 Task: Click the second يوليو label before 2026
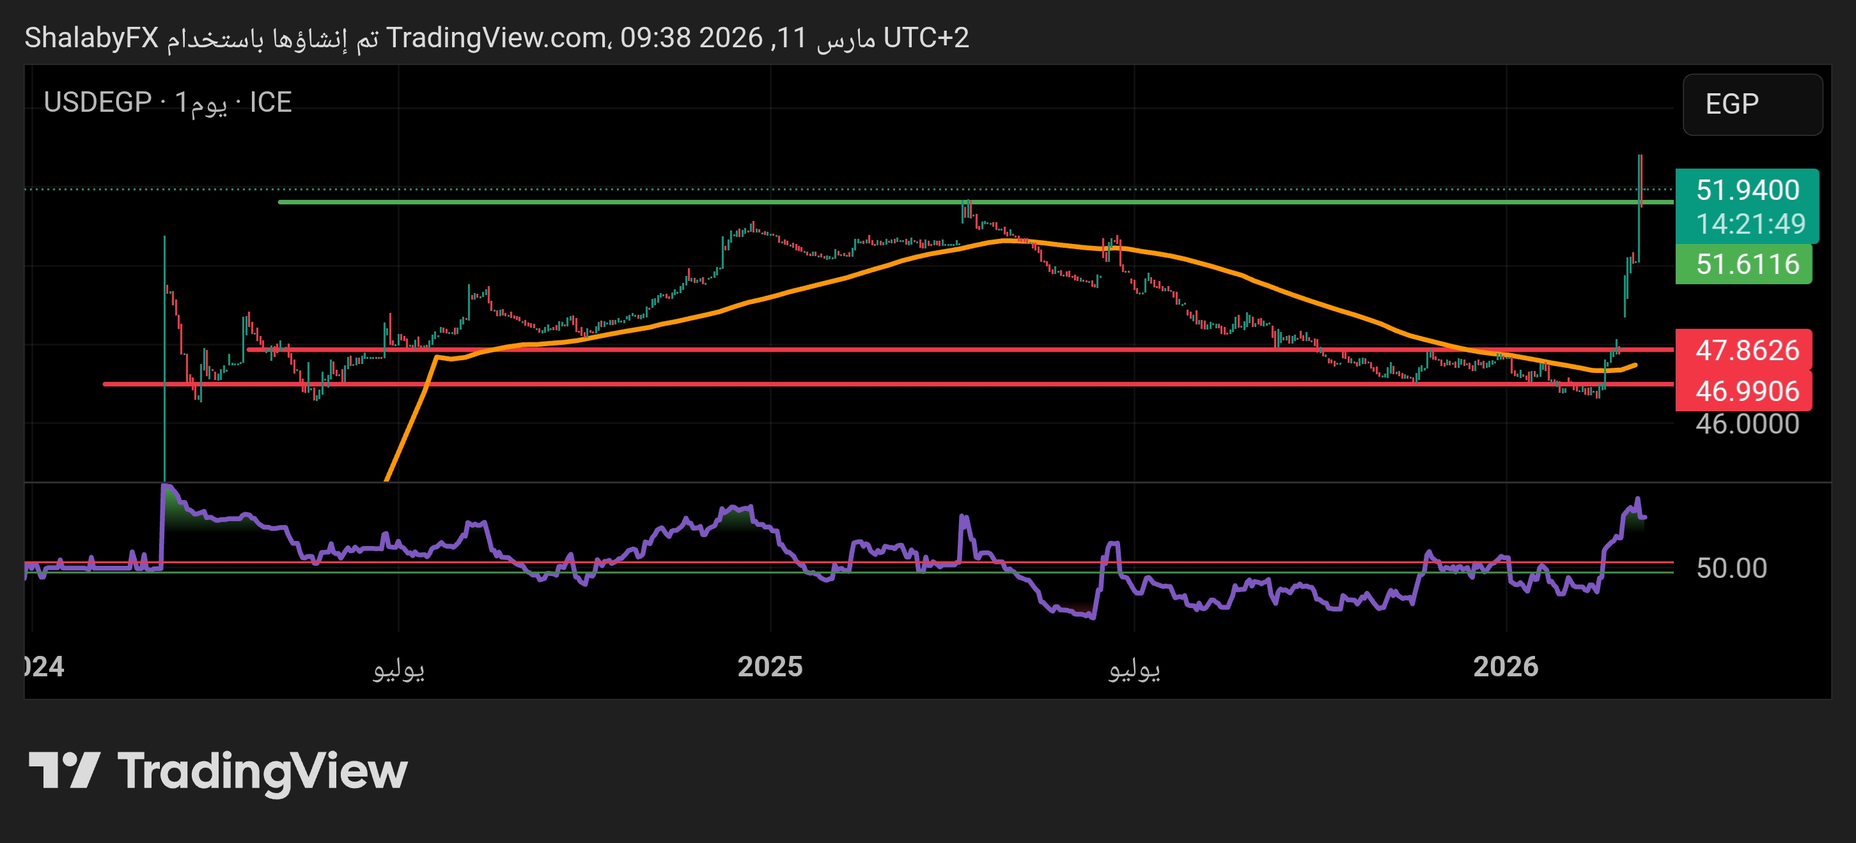coord(1134,668)
